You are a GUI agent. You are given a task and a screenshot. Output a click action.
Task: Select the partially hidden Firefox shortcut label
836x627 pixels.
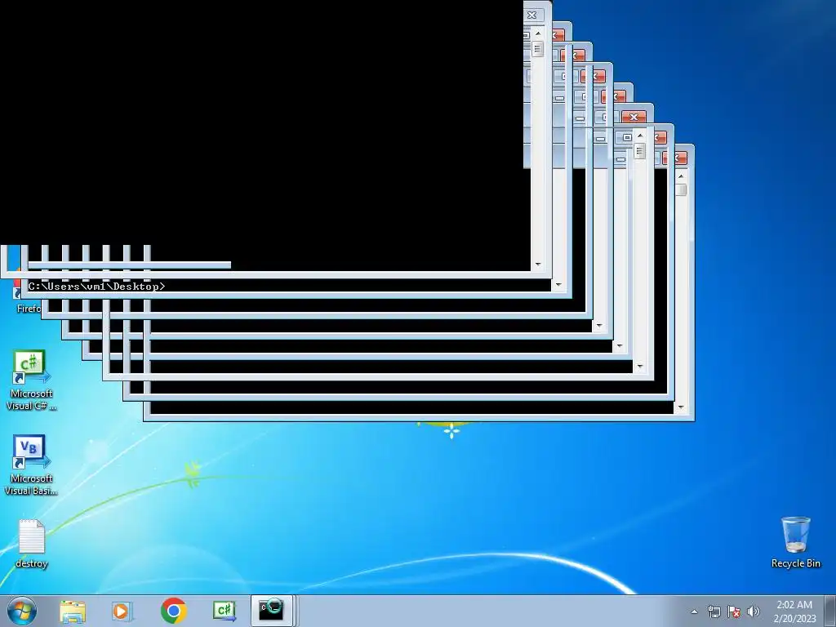[29, 309]
